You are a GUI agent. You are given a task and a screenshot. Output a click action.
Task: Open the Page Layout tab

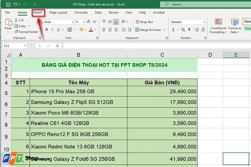pos(58,13)
